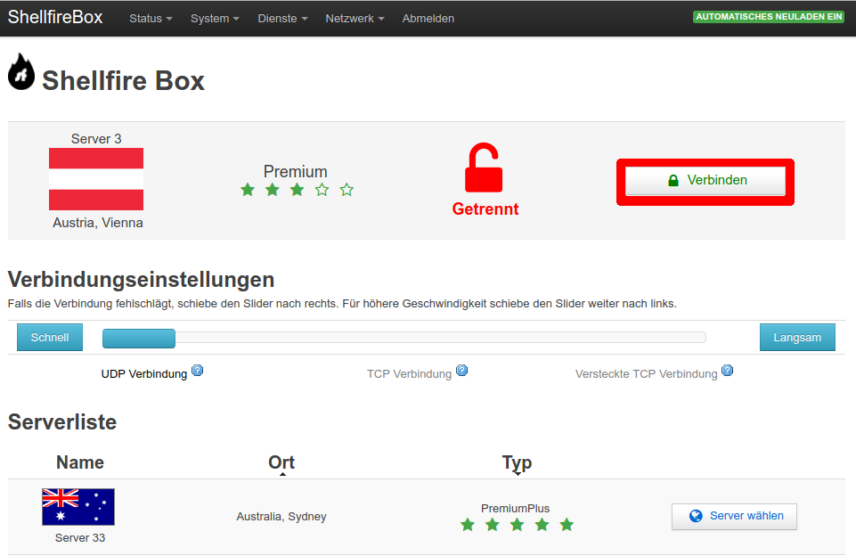Select the TCP Verbindung option
This screenshot has height=556, width=856.
[409, 374]
